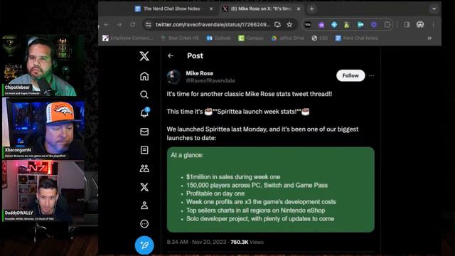This screenshot has width=455, height=256.
Task: Open the Extensions puzzle icon
Action: pyautogui.click(x=387, y=25)
